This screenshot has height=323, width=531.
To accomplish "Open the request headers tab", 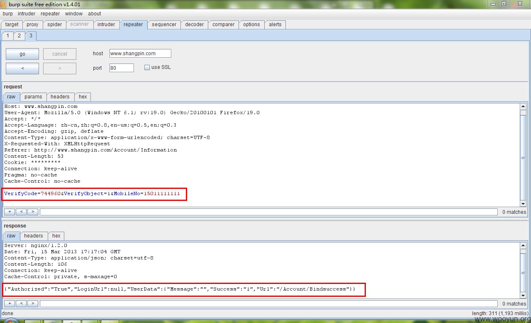I will click(x=60, y=97).
